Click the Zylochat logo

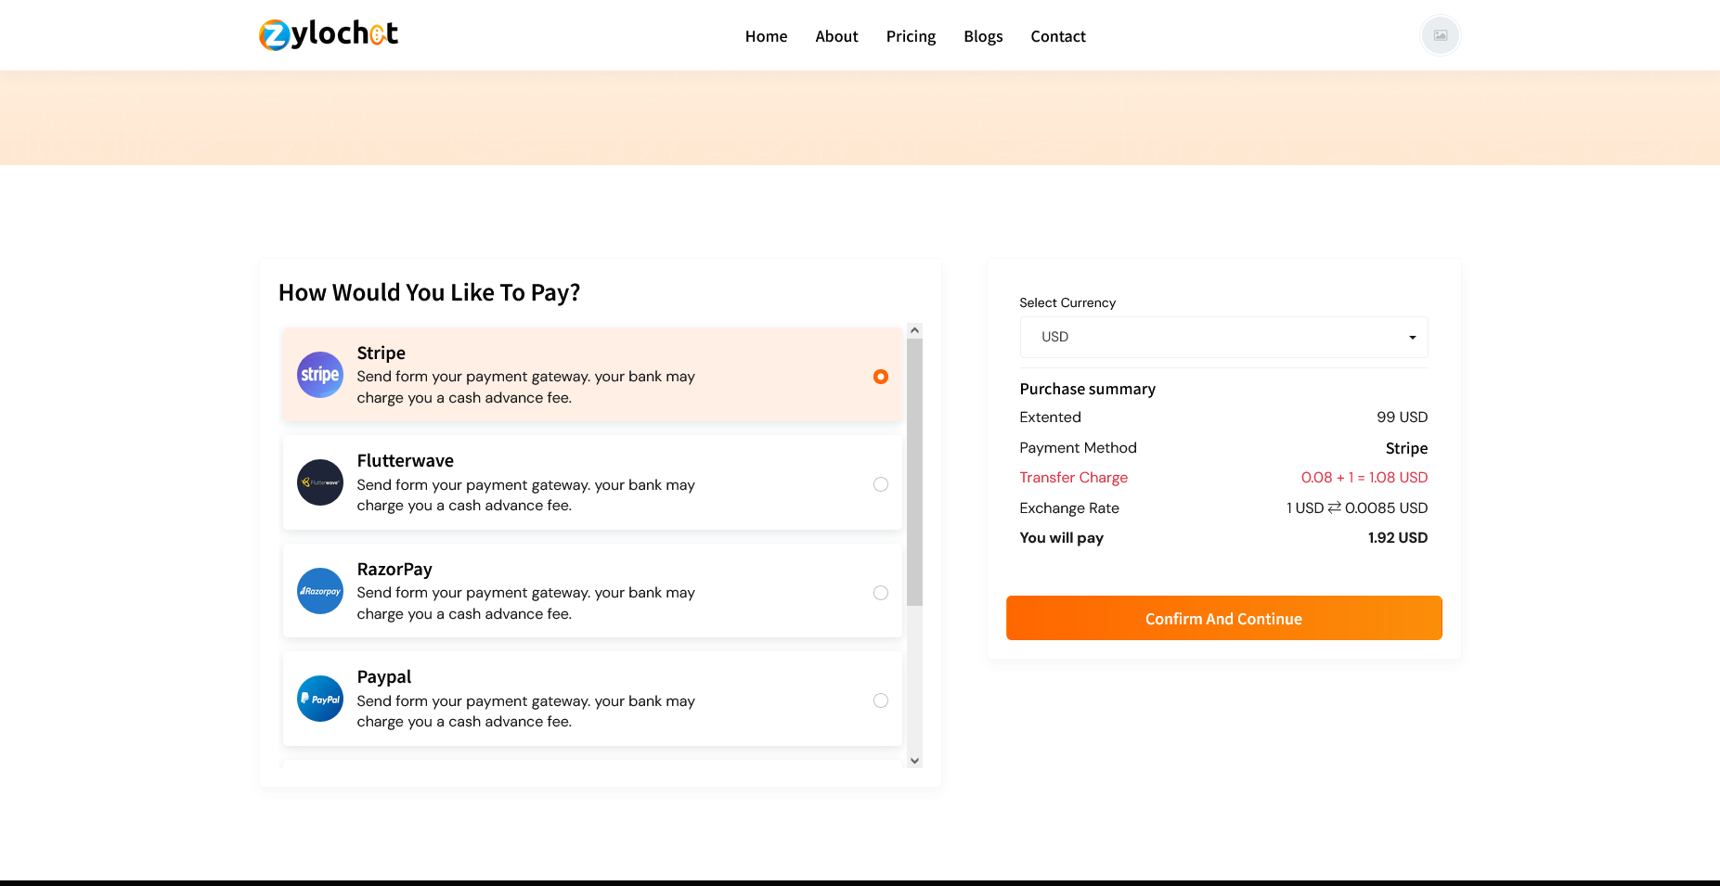[329, 34]
